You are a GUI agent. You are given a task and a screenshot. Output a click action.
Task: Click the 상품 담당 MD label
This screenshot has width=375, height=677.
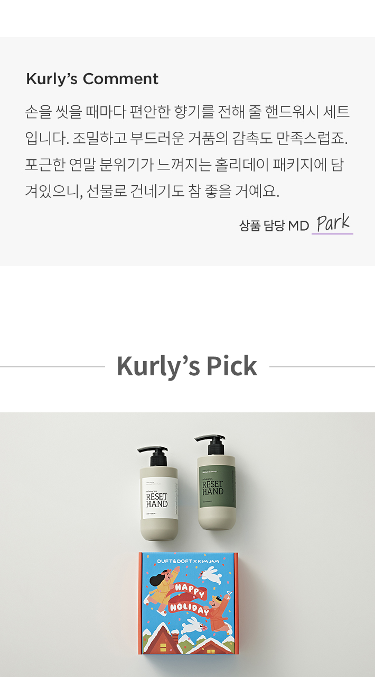pos(274,226)
